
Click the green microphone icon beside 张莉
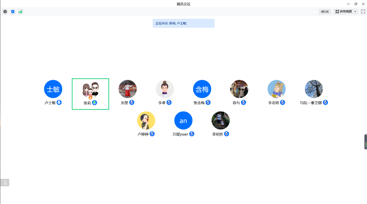[x=95, y=102]
